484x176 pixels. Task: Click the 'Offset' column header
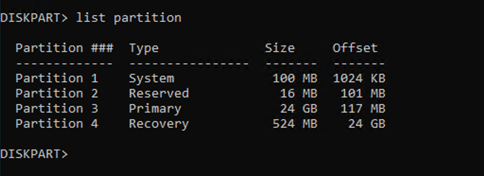pos(355,48)
